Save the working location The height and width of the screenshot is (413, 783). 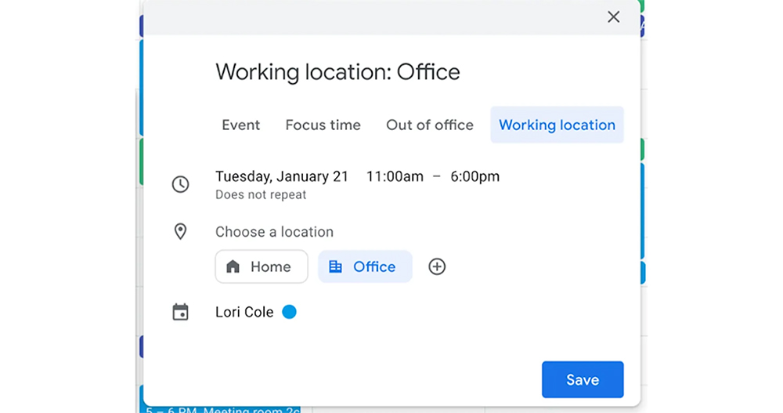coord(583,379)
